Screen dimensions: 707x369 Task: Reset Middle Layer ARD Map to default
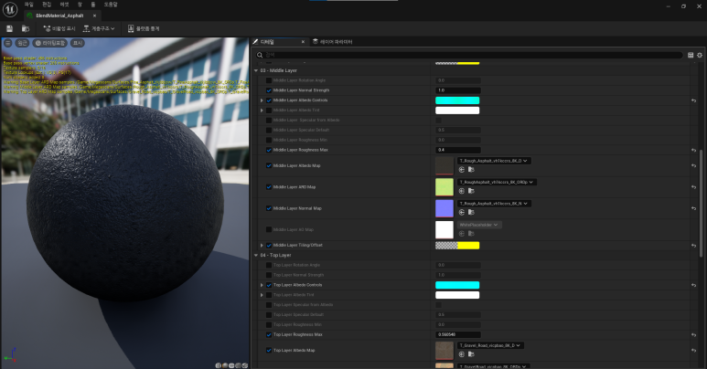click(693, 187)
